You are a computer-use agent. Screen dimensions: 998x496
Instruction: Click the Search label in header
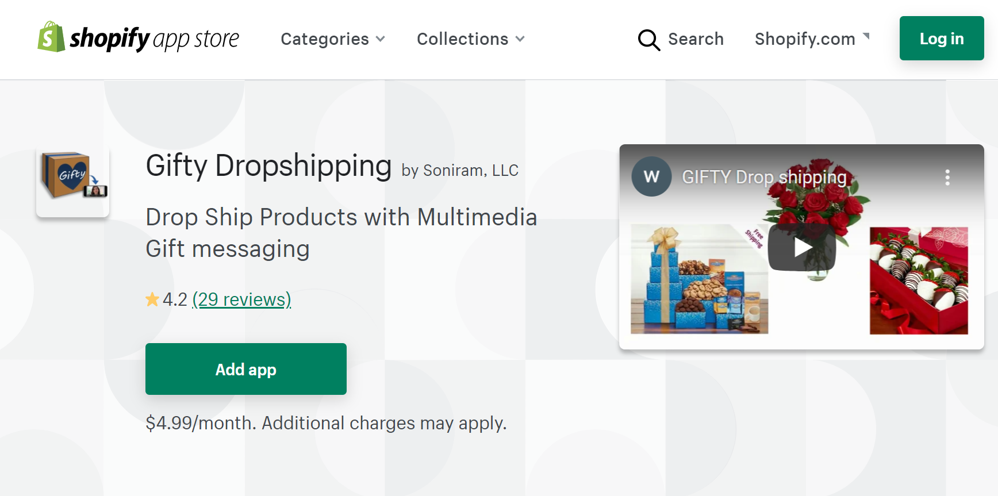point(696,39)
